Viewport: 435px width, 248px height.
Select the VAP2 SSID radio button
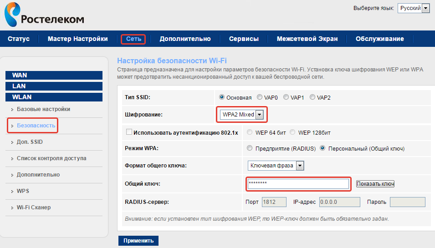312,97
